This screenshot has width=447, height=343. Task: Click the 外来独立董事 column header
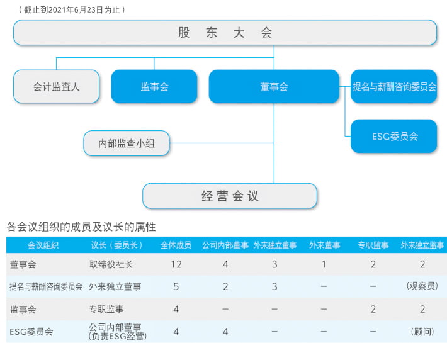click(275, 245)
